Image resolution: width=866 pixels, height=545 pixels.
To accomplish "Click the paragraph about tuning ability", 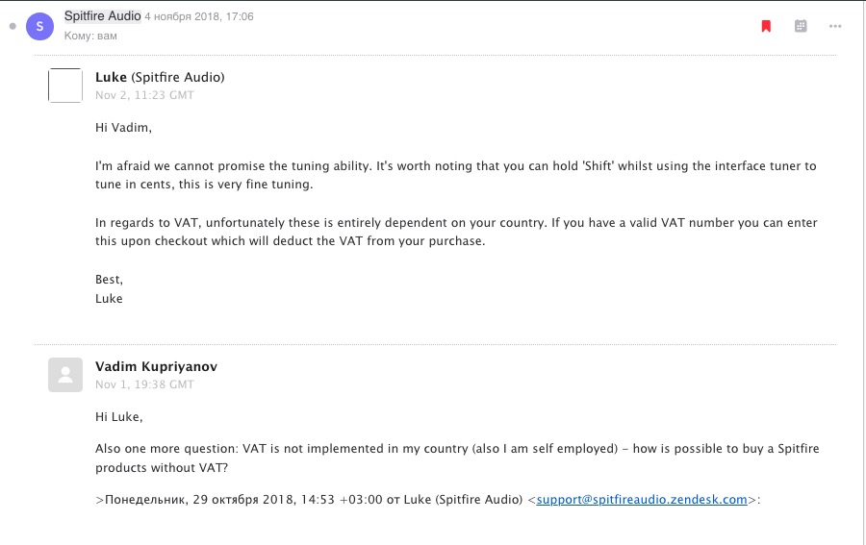I will tap(455, 174).
